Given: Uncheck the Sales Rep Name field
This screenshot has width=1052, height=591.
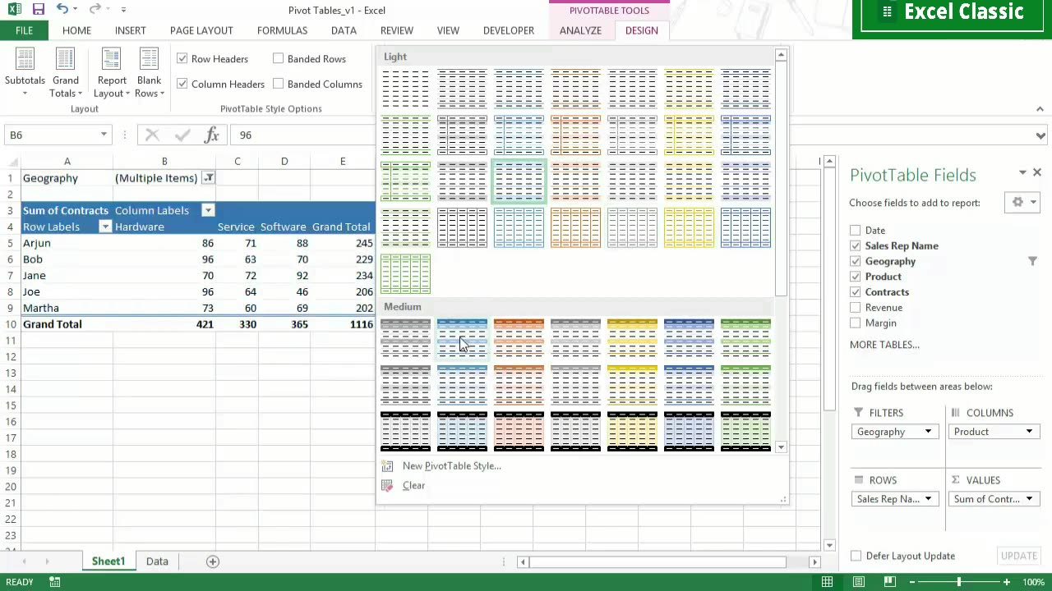Looking at the screenshot, I should point(856,245).
